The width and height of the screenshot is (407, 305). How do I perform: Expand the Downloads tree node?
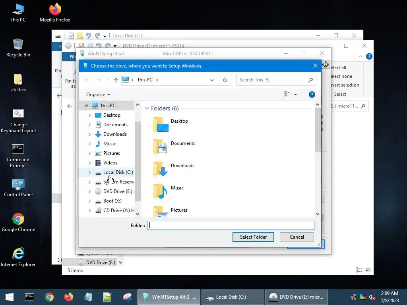89,134
